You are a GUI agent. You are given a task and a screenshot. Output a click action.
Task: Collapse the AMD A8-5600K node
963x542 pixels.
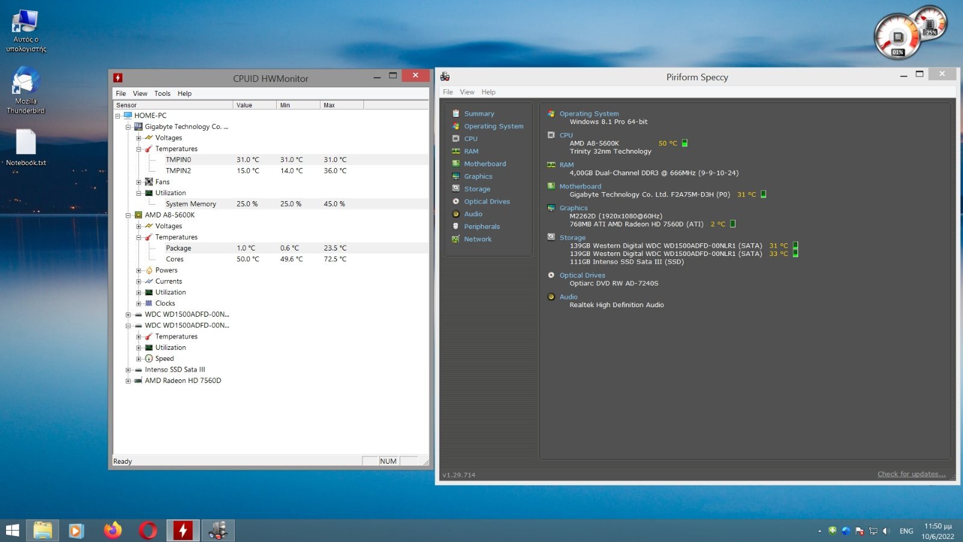coord(128,215)
